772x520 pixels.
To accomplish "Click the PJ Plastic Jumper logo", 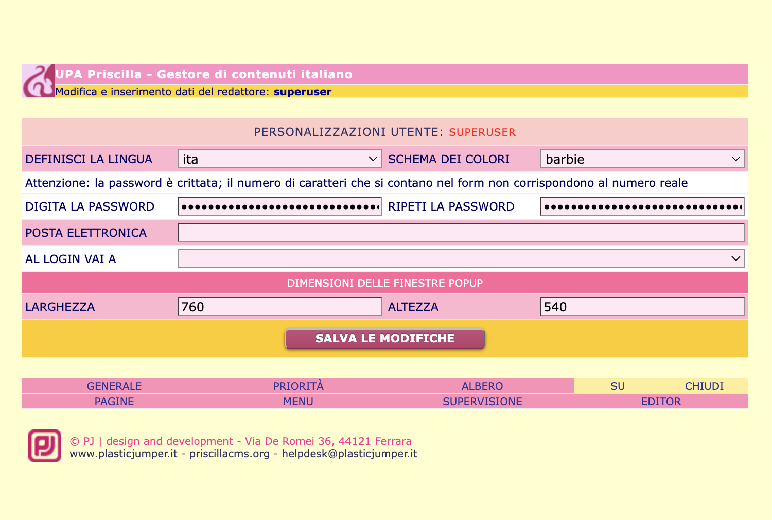I will (x=45, y=446).
